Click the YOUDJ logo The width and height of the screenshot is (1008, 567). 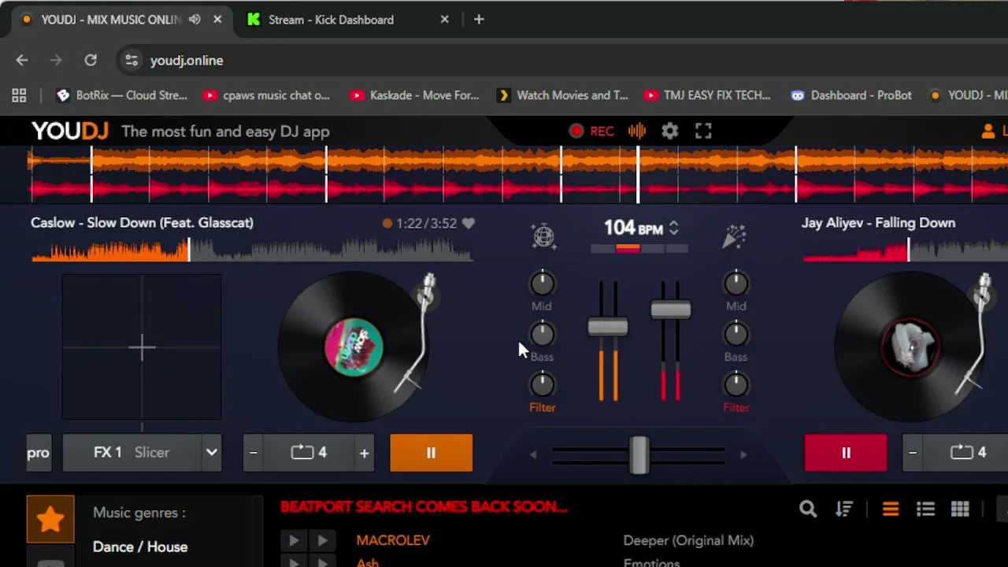coord(70,132)
